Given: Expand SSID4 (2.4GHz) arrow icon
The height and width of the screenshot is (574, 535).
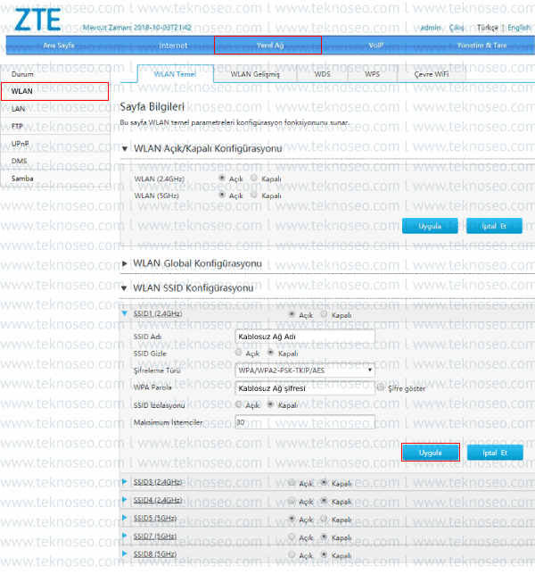Looking at the screenshot, I should (124, 500).
